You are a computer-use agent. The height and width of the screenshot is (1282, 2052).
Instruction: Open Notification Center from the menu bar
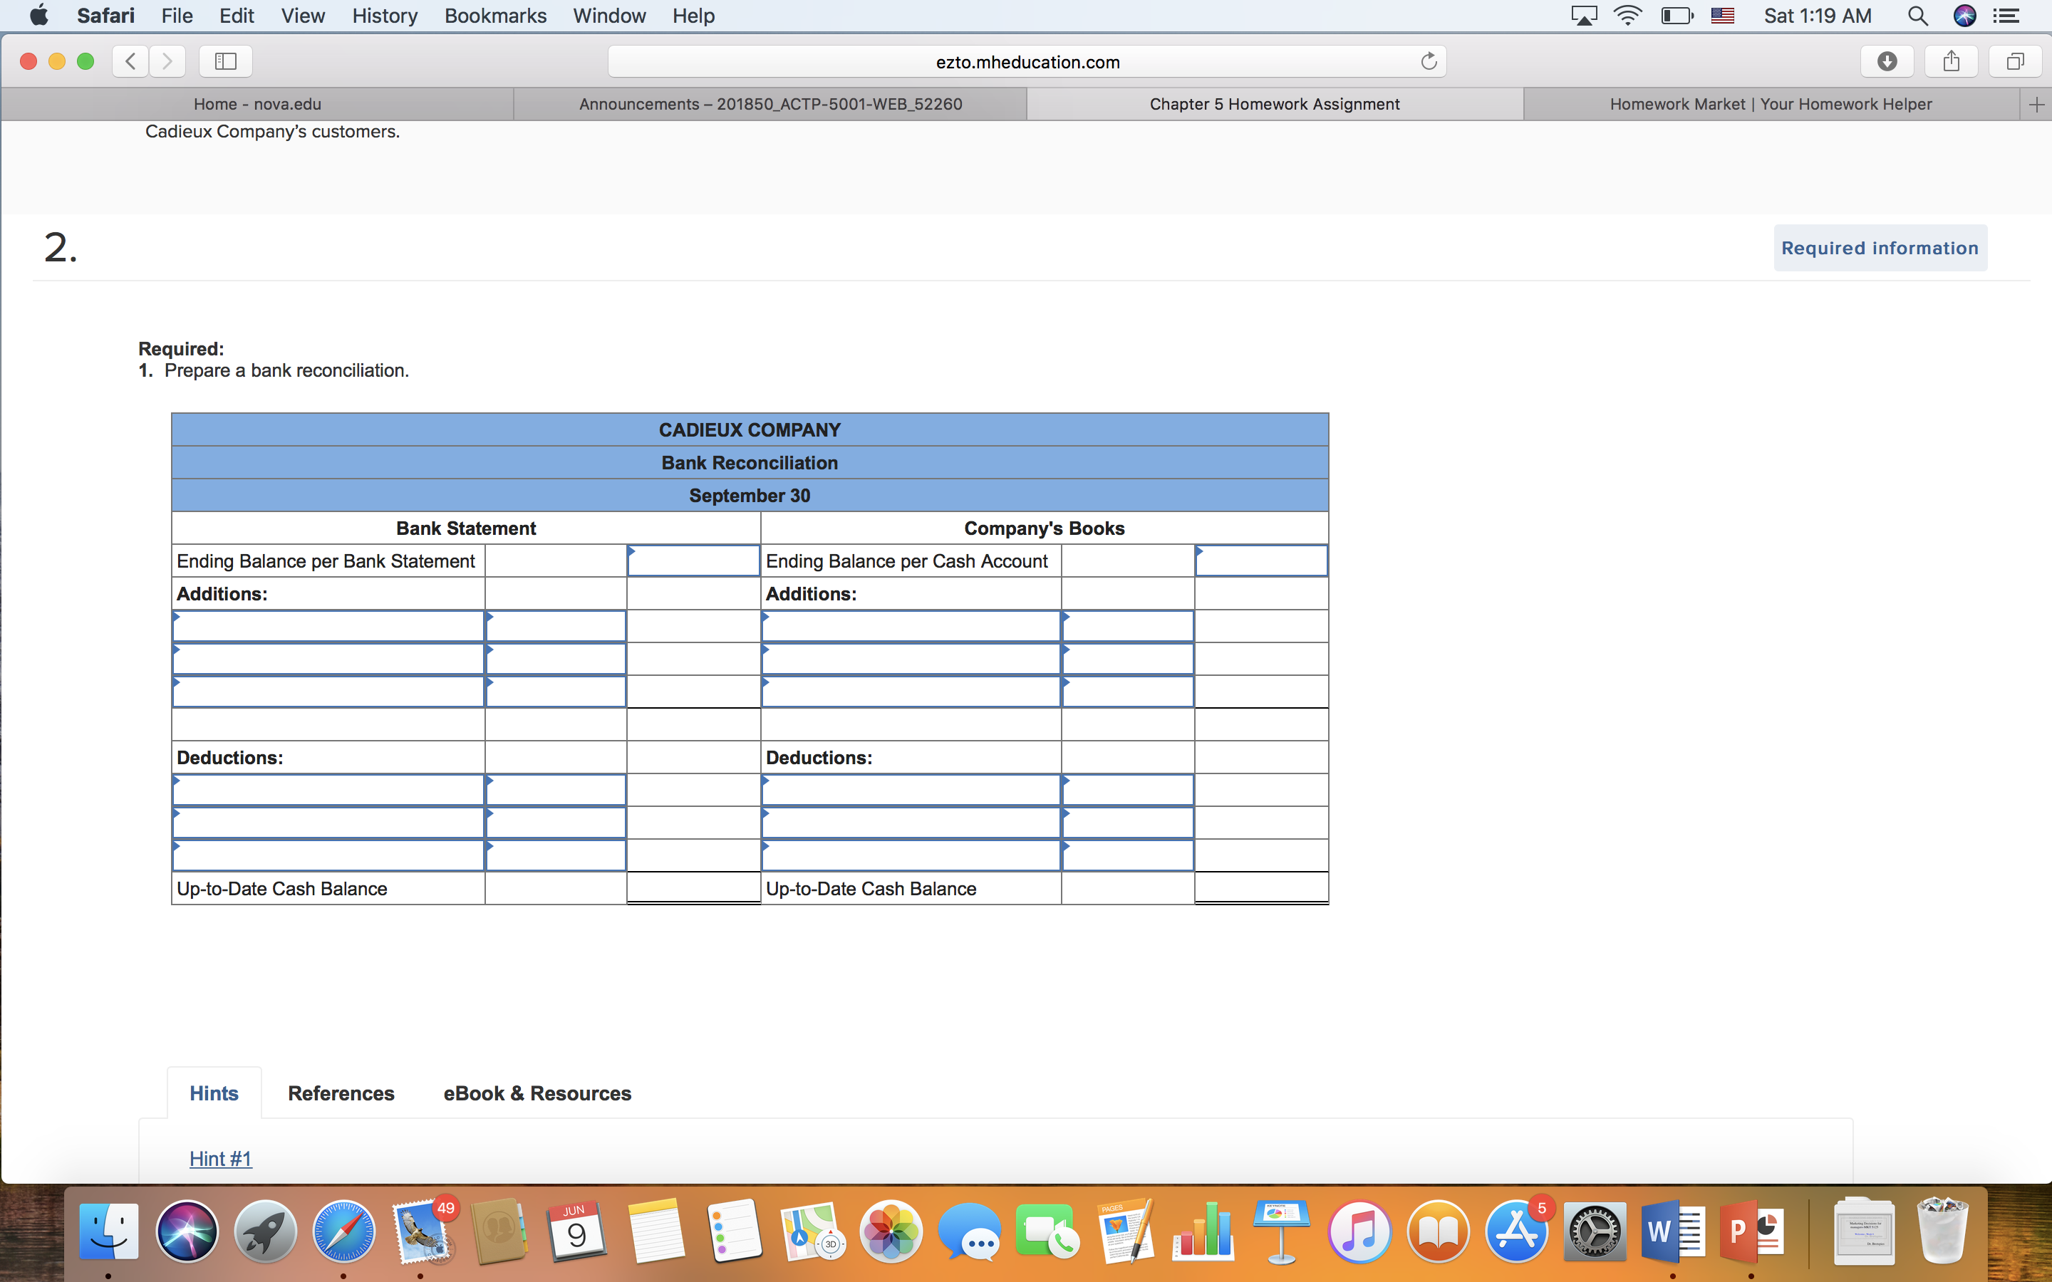tap(2006, 16)
